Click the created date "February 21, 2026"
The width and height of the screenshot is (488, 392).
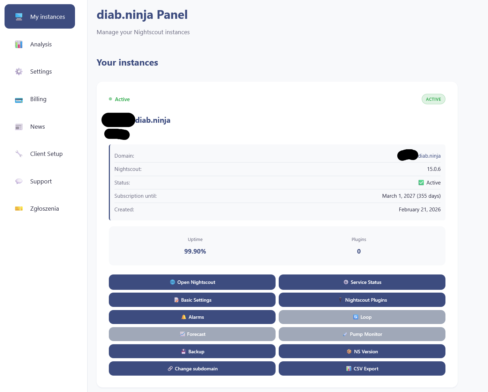click(x=420, y=210)
